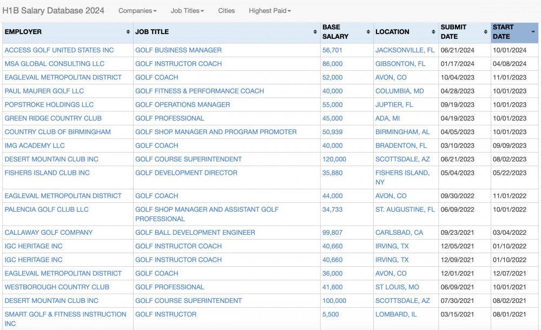Expand the Highest Paid dropdown
541x330 pixels.
tap(269, 11)
